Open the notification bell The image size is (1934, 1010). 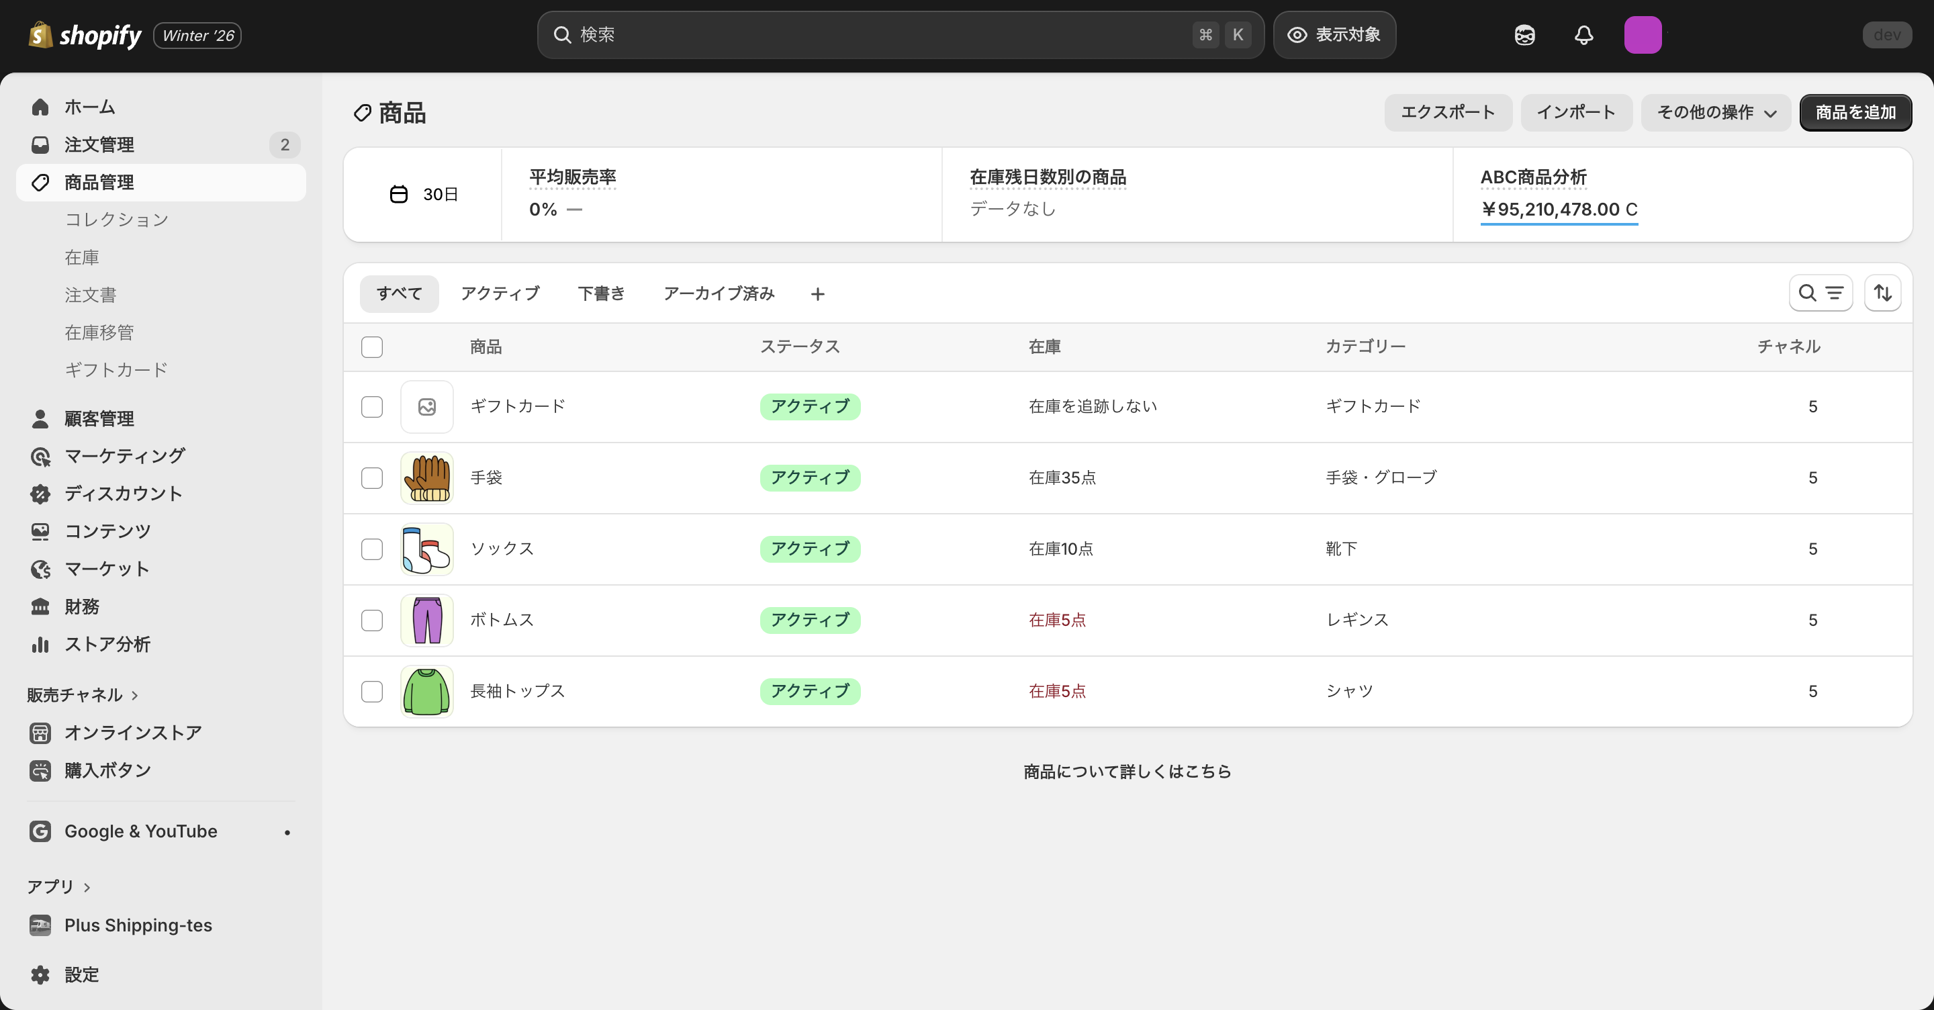(1583, 34)
